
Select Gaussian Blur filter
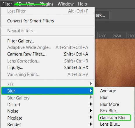[x=114, y=118]
